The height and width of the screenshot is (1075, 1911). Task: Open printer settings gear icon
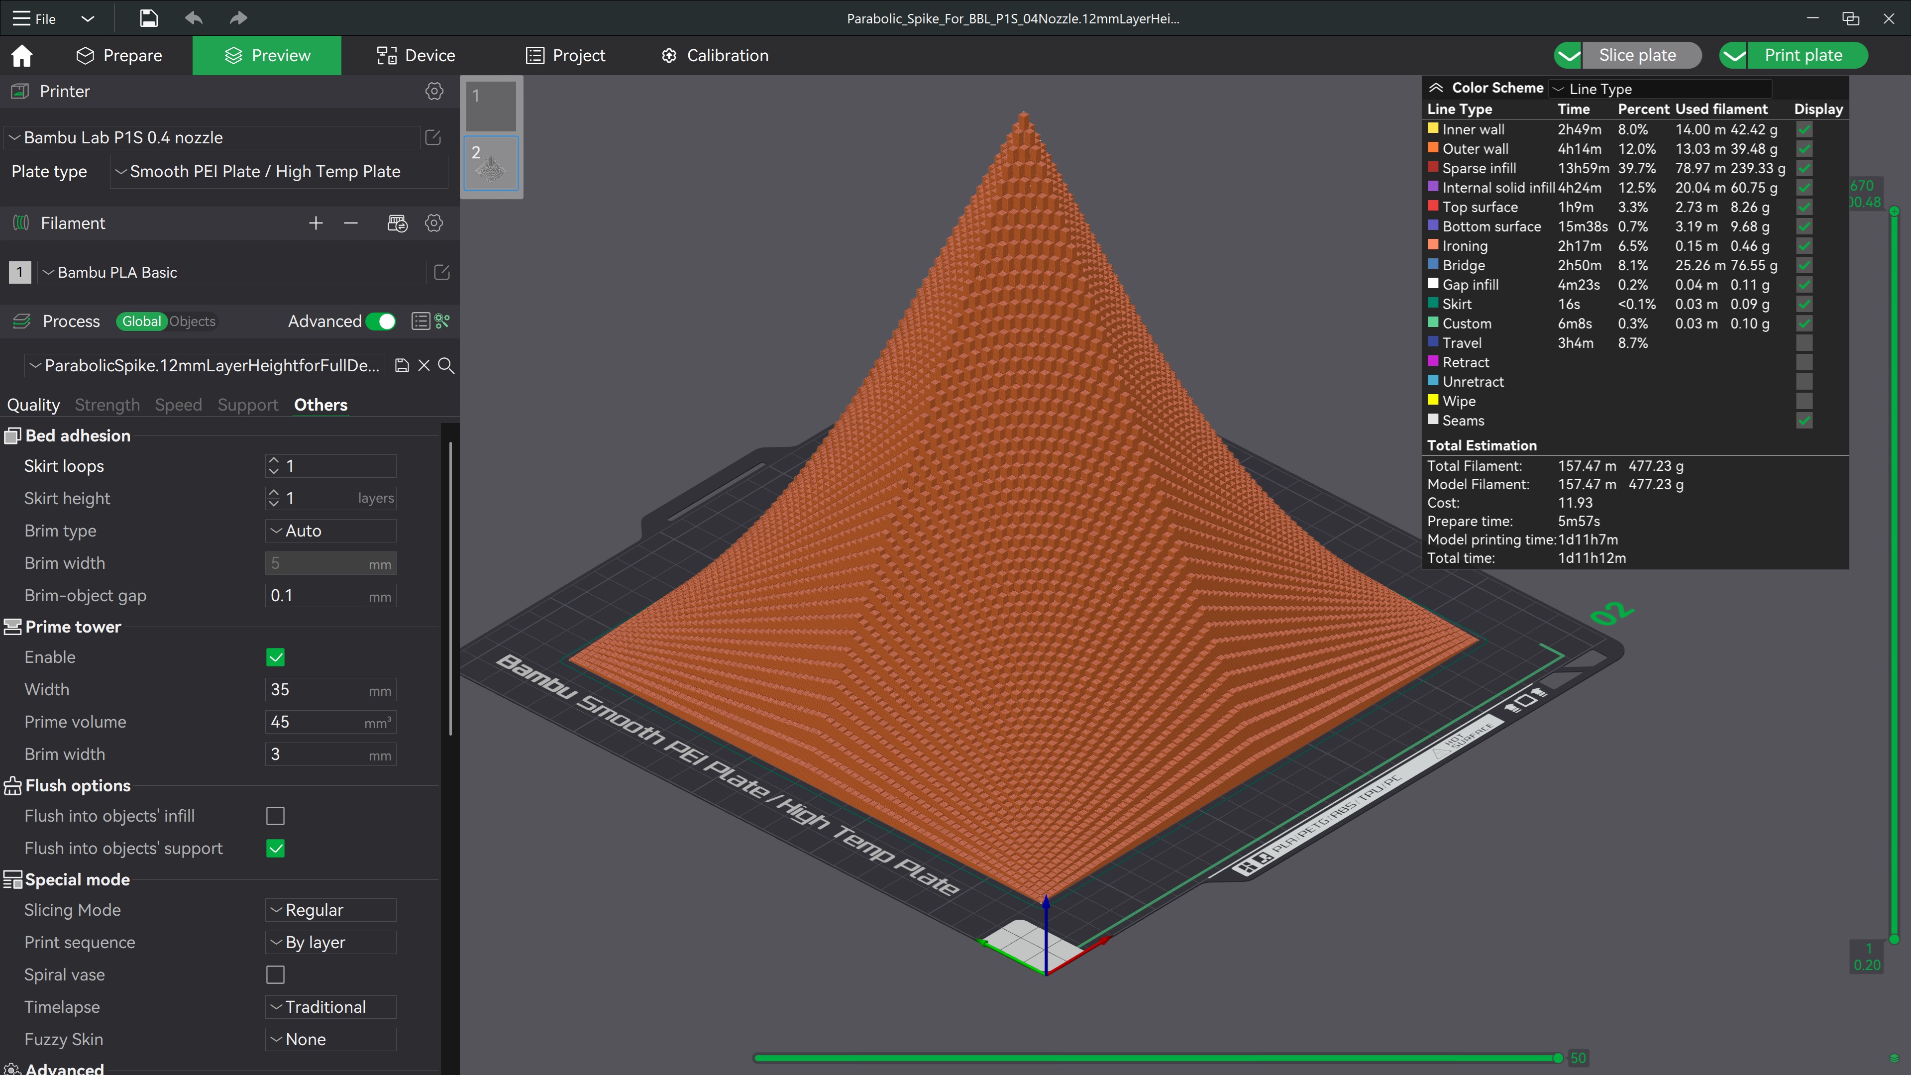point(434,91)
